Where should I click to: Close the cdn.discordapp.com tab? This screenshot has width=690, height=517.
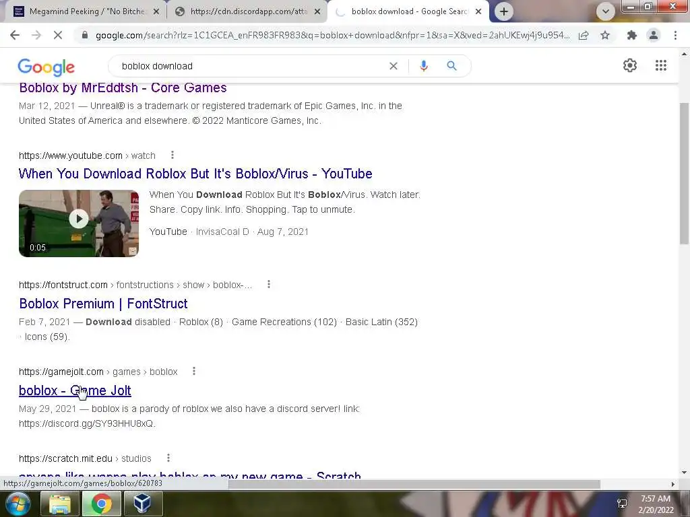317,12
